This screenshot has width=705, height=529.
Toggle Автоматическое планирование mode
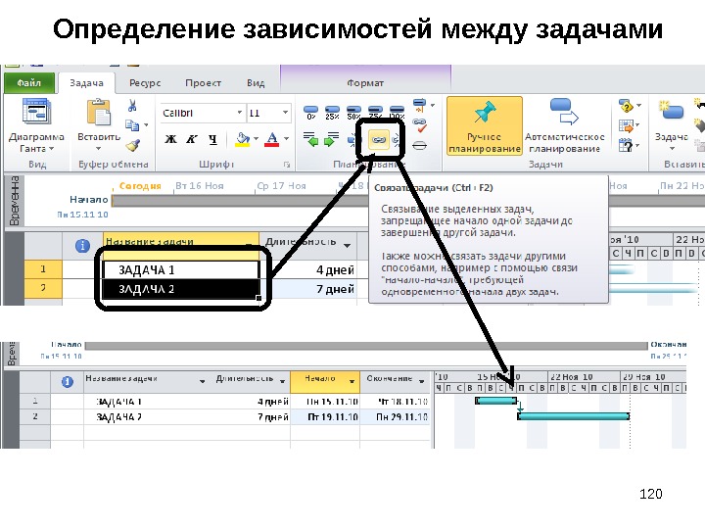coord(565,126)
